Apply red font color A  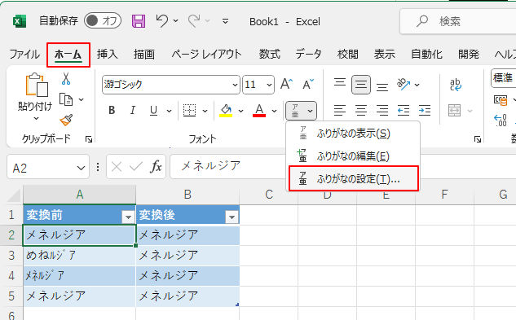coord(259,111)
